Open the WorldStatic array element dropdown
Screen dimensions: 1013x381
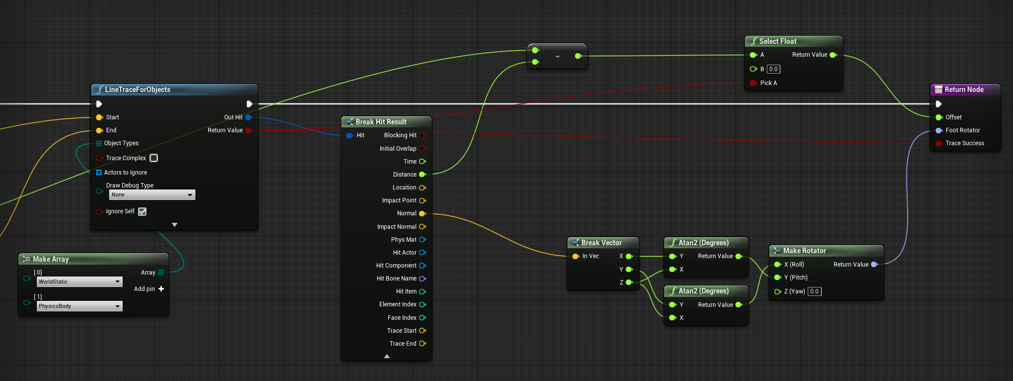coord(80,282)
